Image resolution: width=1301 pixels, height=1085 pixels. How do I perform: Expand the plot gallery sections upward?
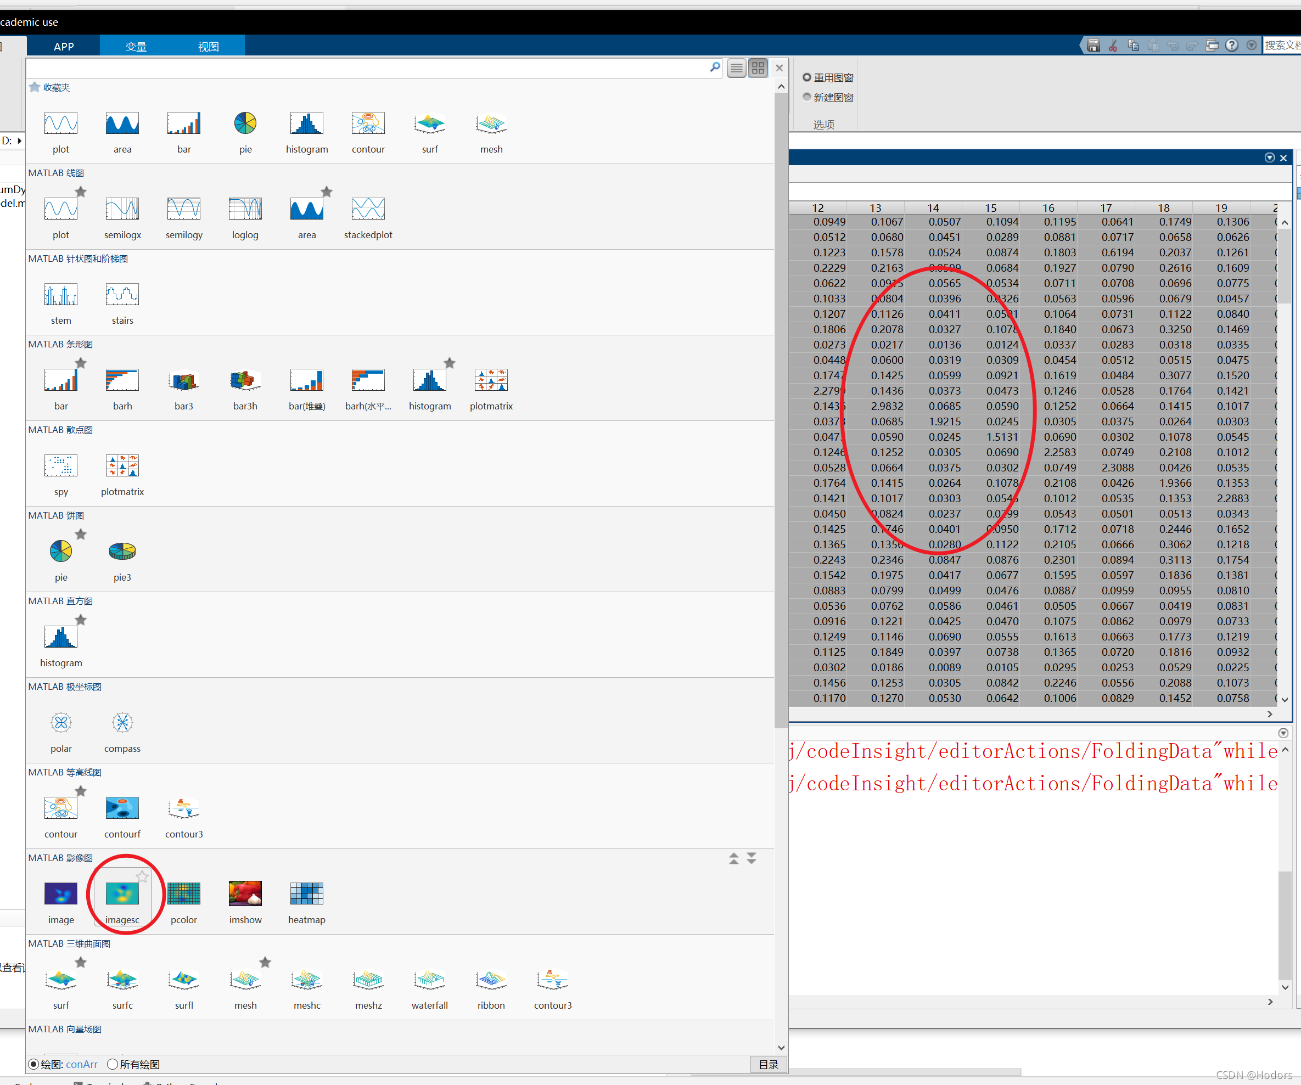[x=733, y=858]
